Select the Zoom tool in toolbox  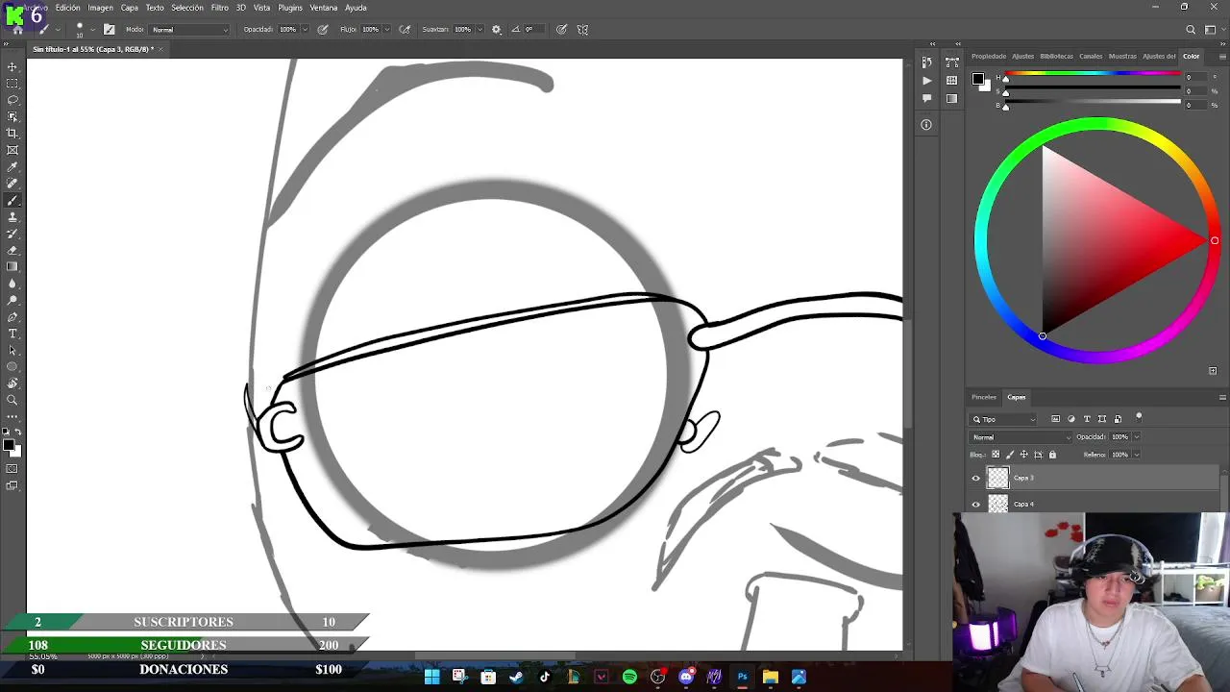point(12,400)
